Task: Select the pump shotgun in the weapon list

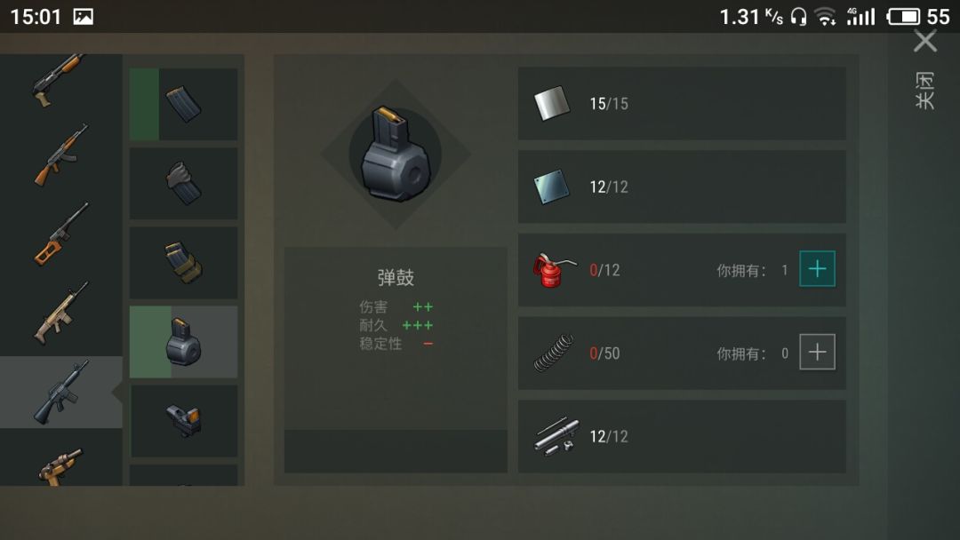Action: point(60,80)
